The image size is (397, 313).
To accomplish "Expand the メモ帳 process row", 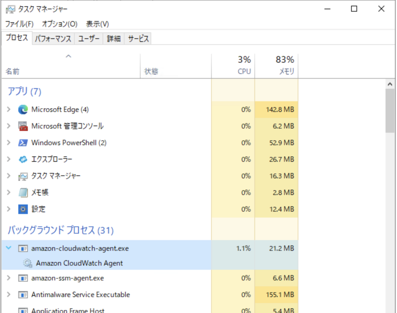I will pyautogui.click(x=9, y=193).
